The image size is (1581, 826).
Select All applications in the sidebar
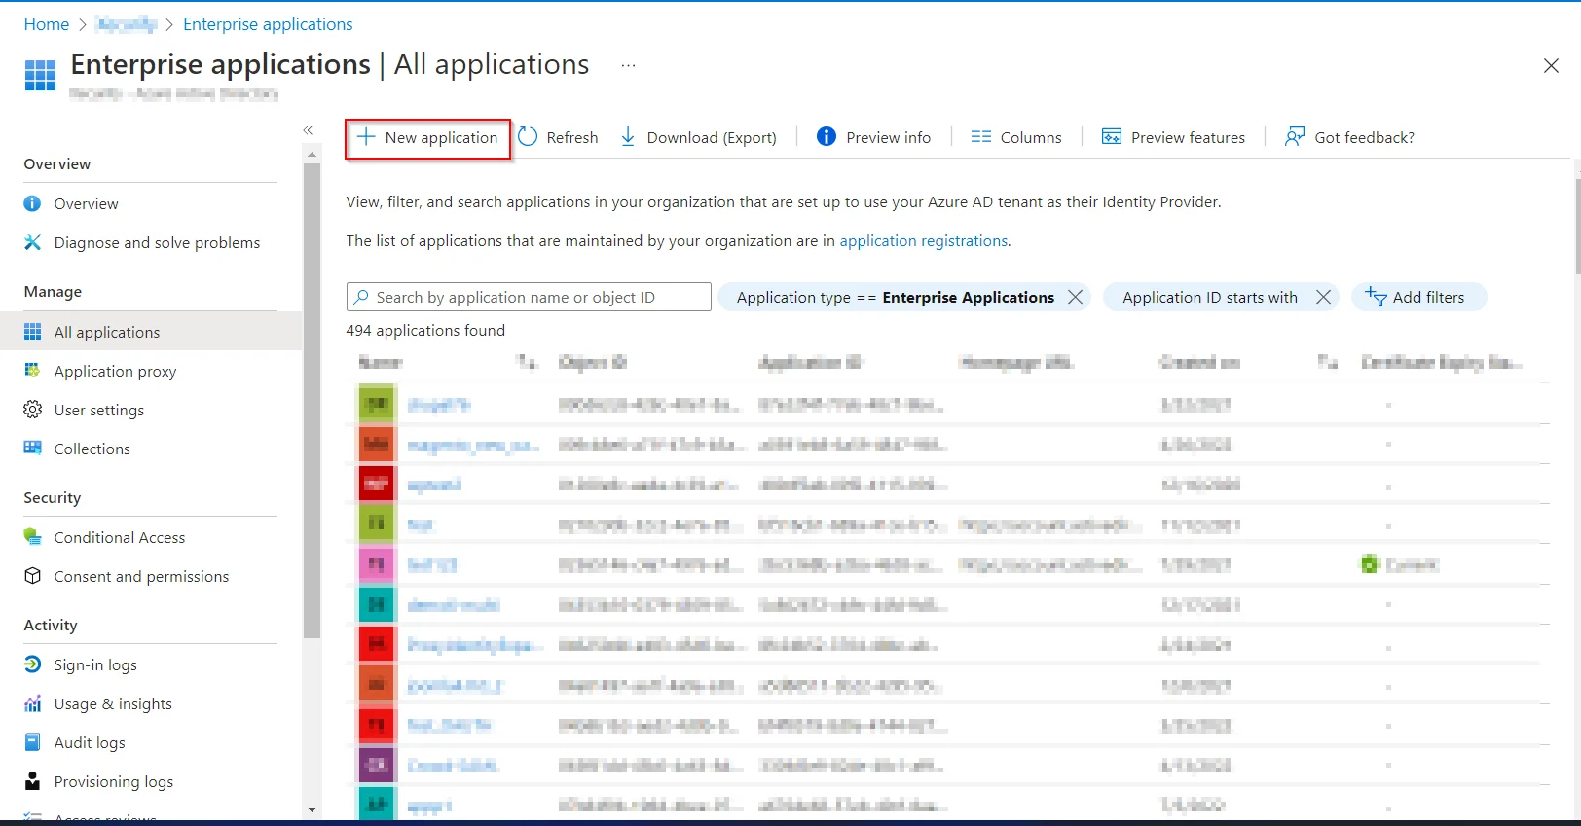coord(151,332)
